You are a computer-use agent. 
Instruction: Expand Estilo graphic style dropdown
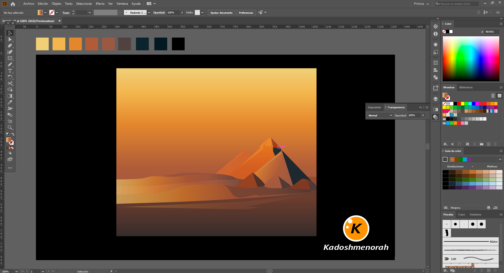click(202, 13)
